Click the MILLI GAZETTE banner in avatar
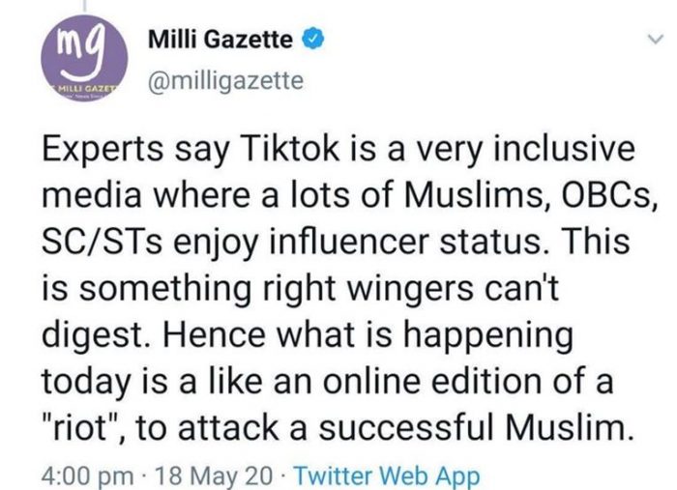The width and height of the screenshot is (677, 490). click(x=84, y=89)
